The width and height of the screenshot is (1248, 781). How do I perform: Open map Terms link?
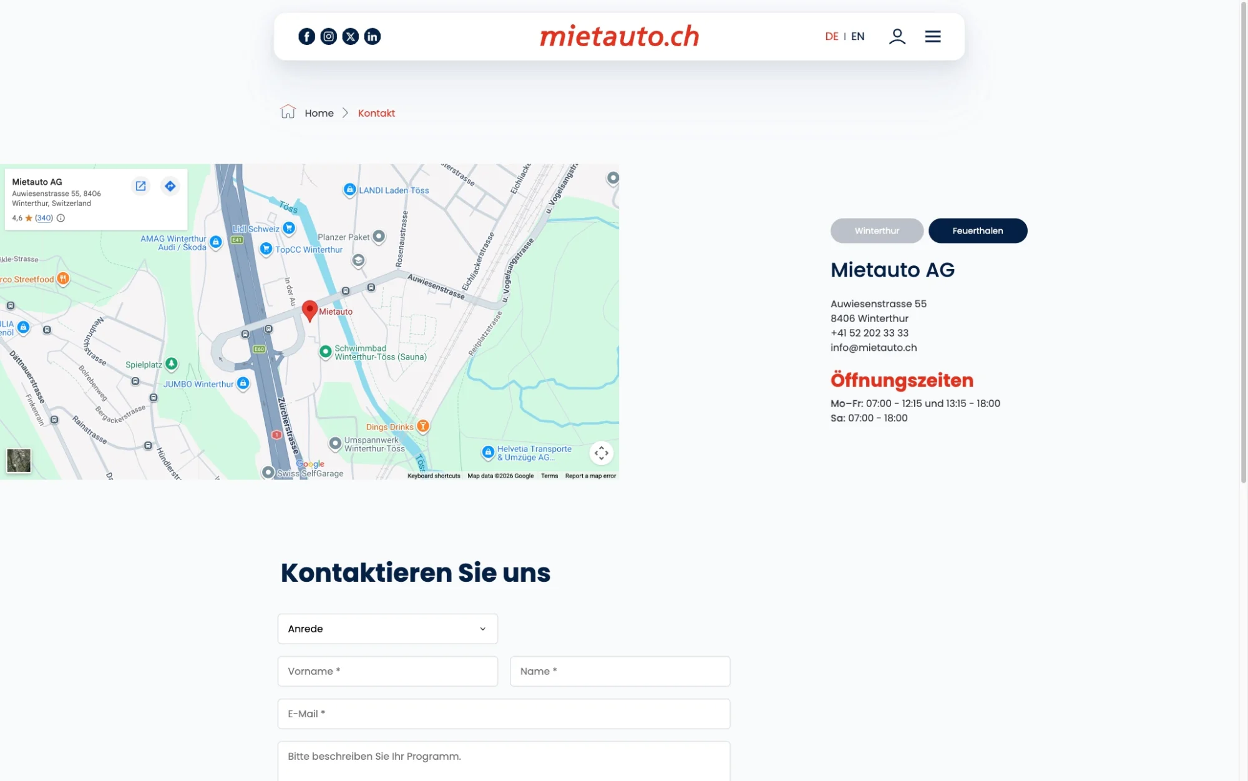coord(549,476)
